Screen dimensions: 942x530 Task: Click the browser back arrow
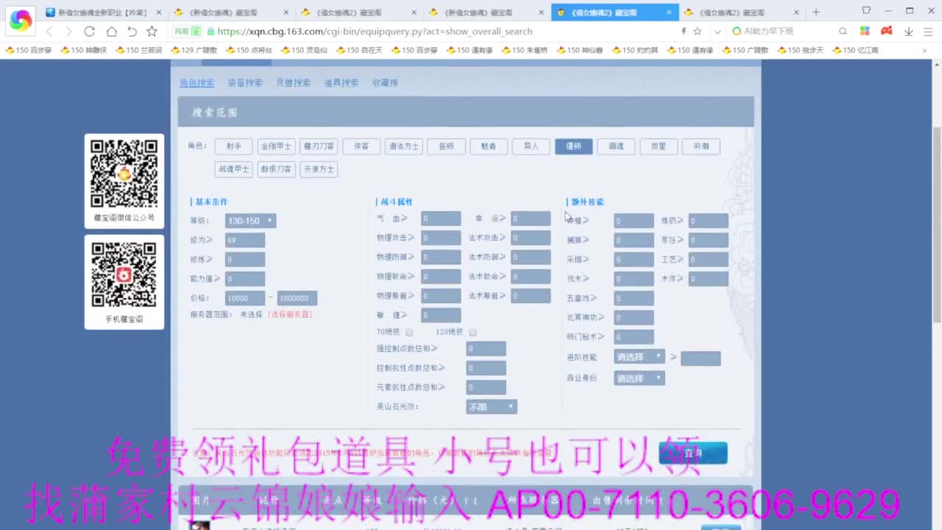49,32
